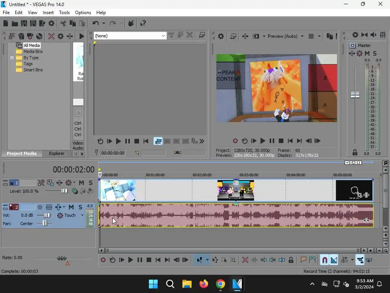Image resolution: width=390 pixels, height=293 pixels.
Task: Toggle Automatic Crossfades button
Action: point(334,260)
